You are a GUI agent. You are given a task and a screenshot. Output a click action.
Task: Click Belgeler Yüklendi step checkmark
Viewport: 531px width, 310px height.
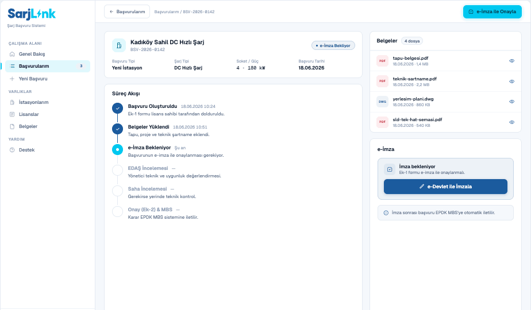[117, 129]
